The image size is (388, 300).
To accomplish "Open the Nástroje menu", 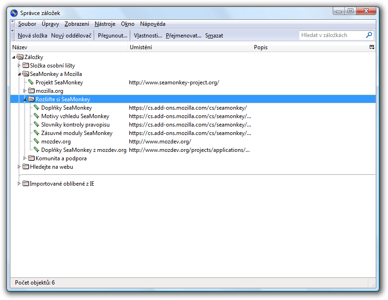I will coord(104,24).
